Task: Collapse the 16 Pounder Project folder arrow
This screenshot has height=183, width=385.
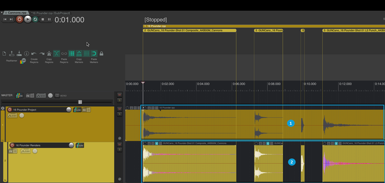Action: pos(3,108)
